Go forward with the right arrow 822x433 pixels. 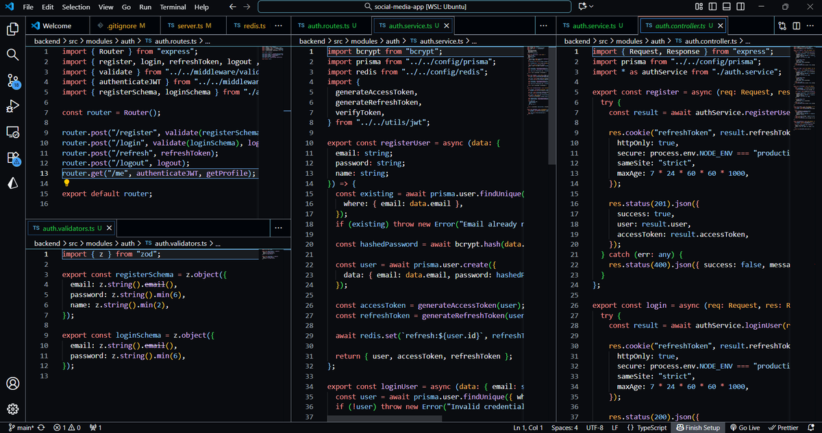247,7
